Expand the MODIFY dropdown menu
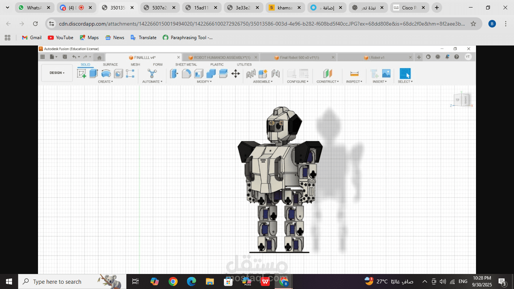The width and height of the screenshot is (514, 289). click(204, 82)
